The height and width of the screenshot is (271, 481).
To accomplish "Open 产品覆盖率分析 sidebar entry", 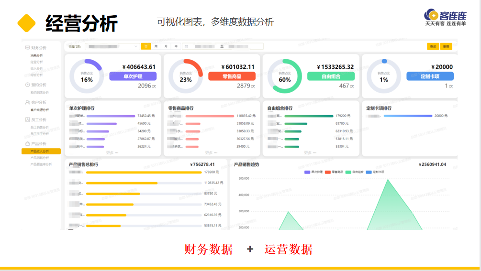I will pyautogui.click(x=41, y=164).
